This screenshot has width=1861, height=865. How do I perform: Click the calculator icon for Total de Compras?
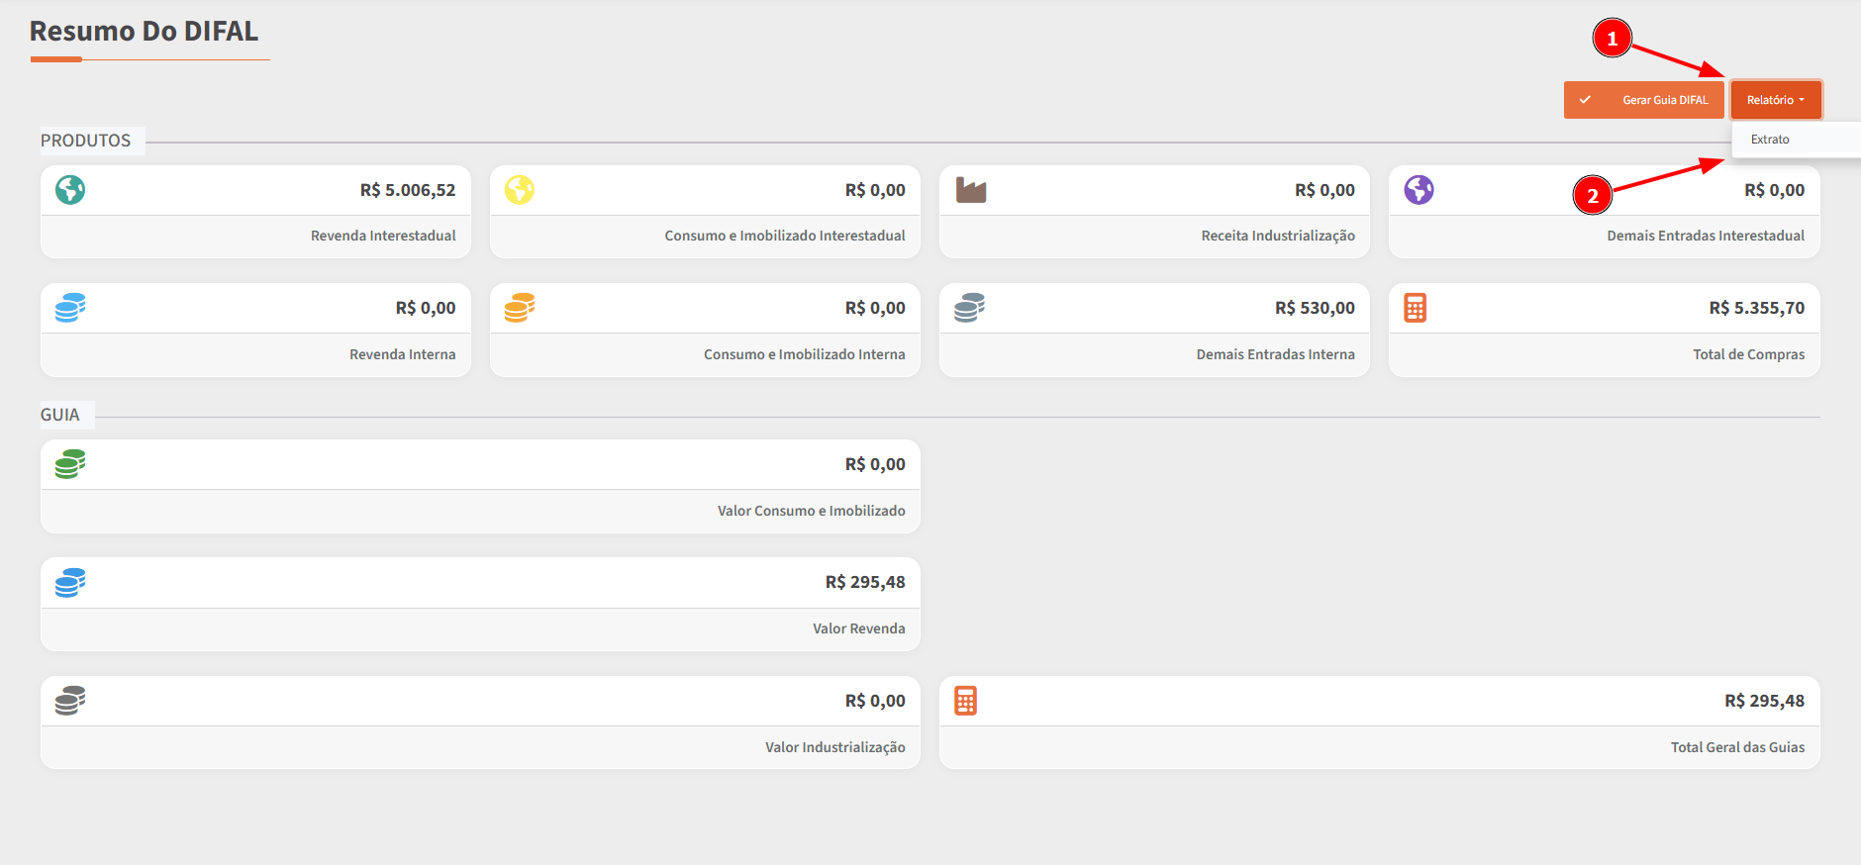pyautogui.click(x=1416, y=308)
